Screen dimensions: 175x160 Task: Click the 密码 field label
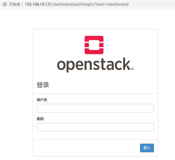click(x=40, y=119)
